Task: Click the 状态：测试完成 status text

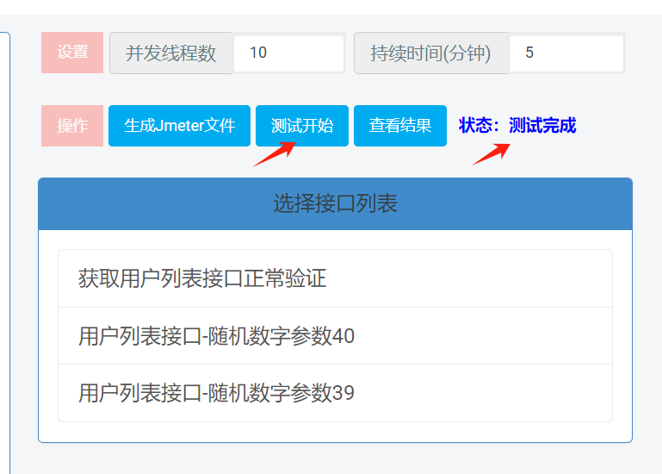Action: pyautogui.click(x=517, y=126)
